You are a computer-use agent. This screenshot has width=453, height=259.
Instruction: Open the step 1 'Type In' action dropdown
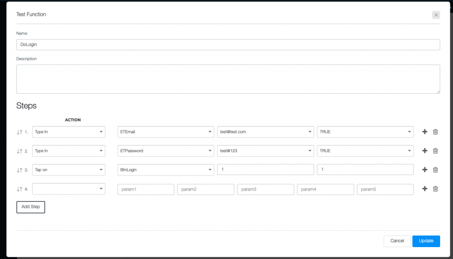coord(69,132)
